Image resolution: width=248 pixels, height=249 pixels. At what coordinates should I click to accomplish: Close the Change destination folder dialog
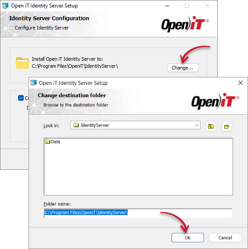coord(241,83)
